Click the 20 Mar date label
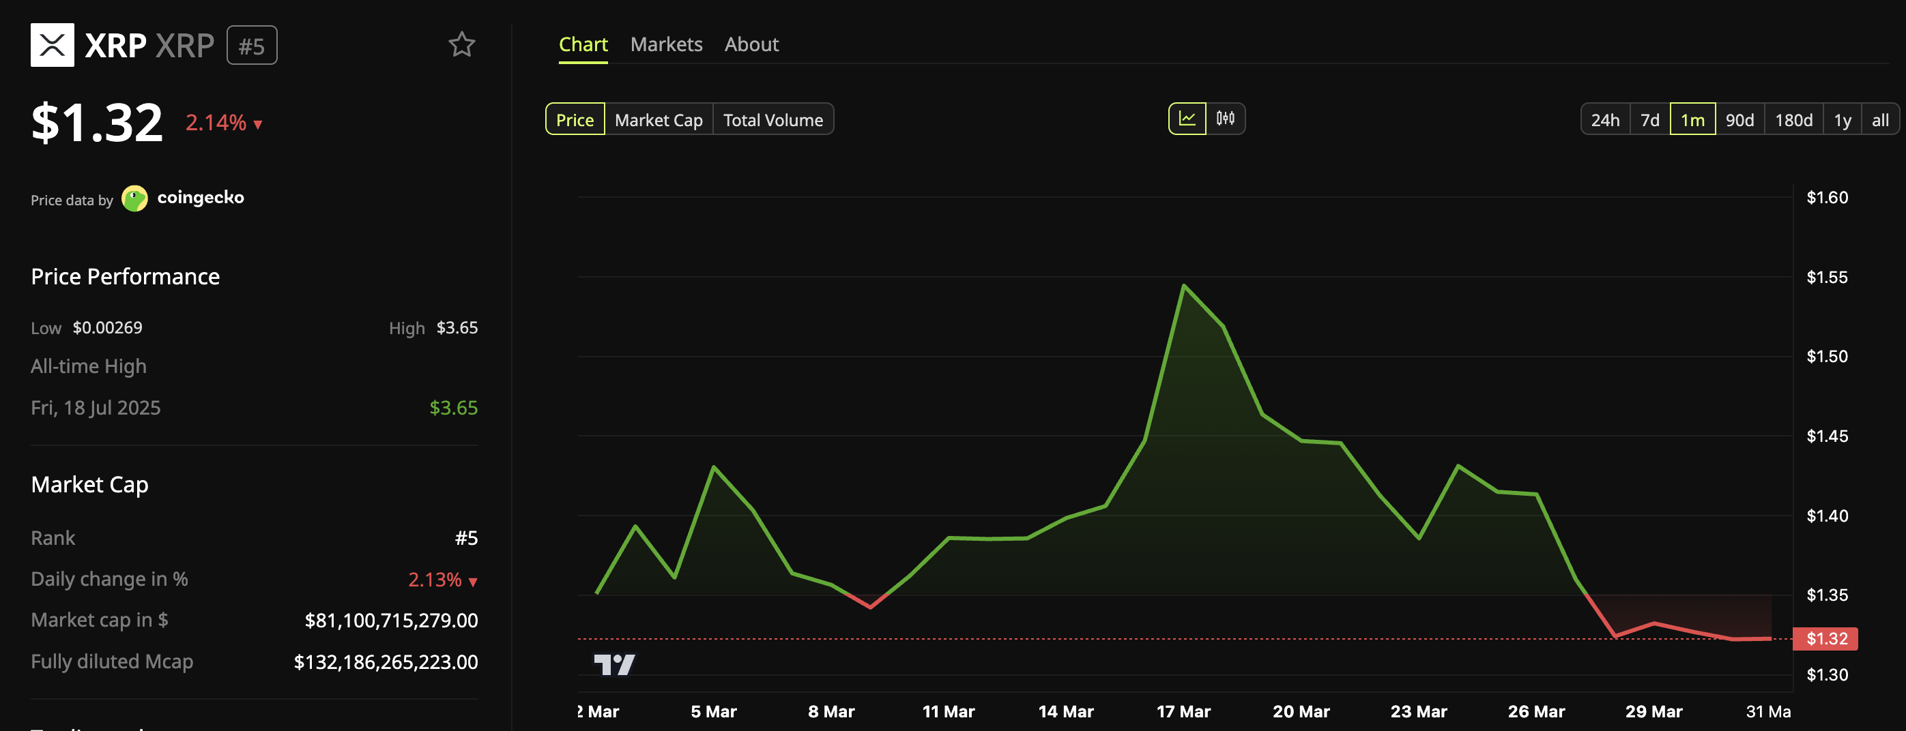Screen dimensions: 1906x731 pos(1301,712)
